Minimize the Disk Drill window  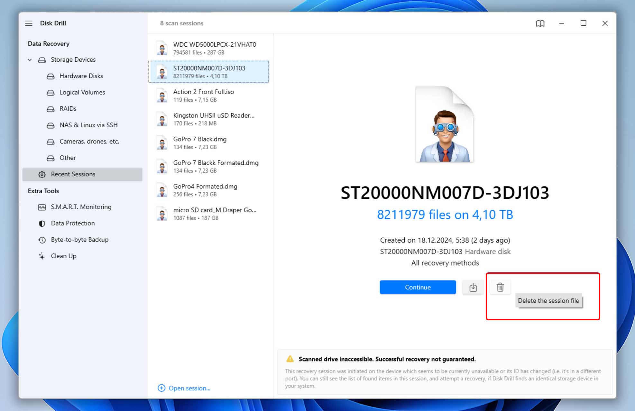pyautogui.click(x=562, y=23)
